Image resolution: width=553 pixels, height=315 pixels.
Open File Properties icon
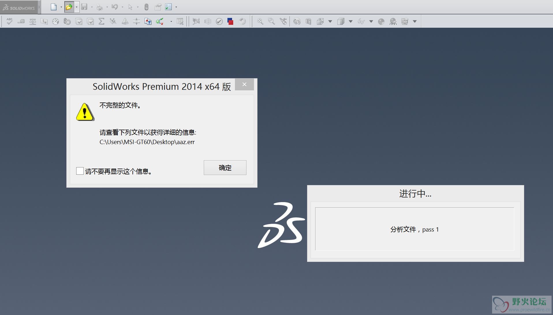[158, 7]
